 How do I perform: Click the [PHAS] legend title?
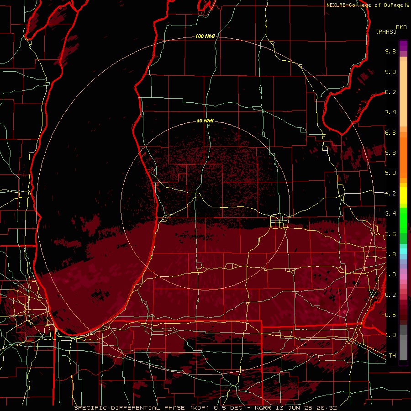click(386, 32)
